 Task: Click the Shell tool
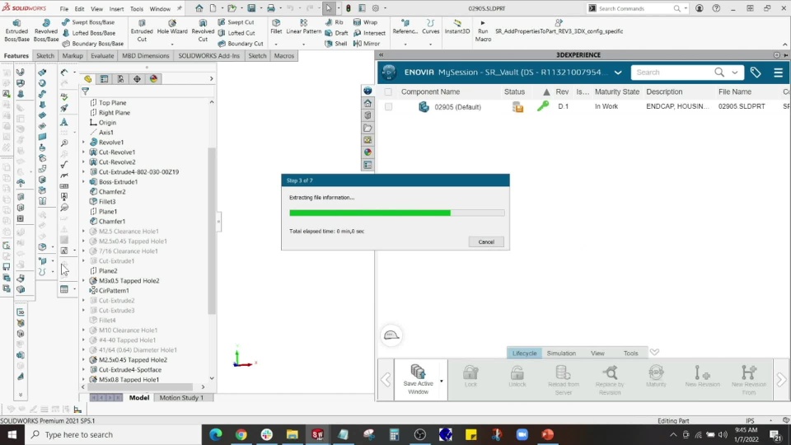336,44
